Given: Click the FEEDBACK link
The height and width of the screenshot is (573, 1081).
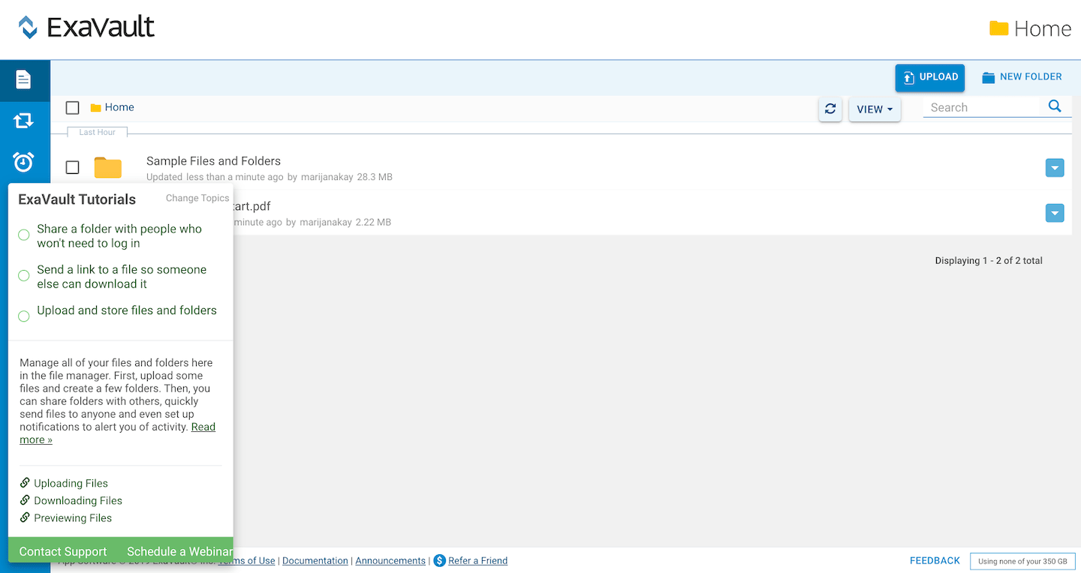Looking at the screenshot, I should (935, 560).
